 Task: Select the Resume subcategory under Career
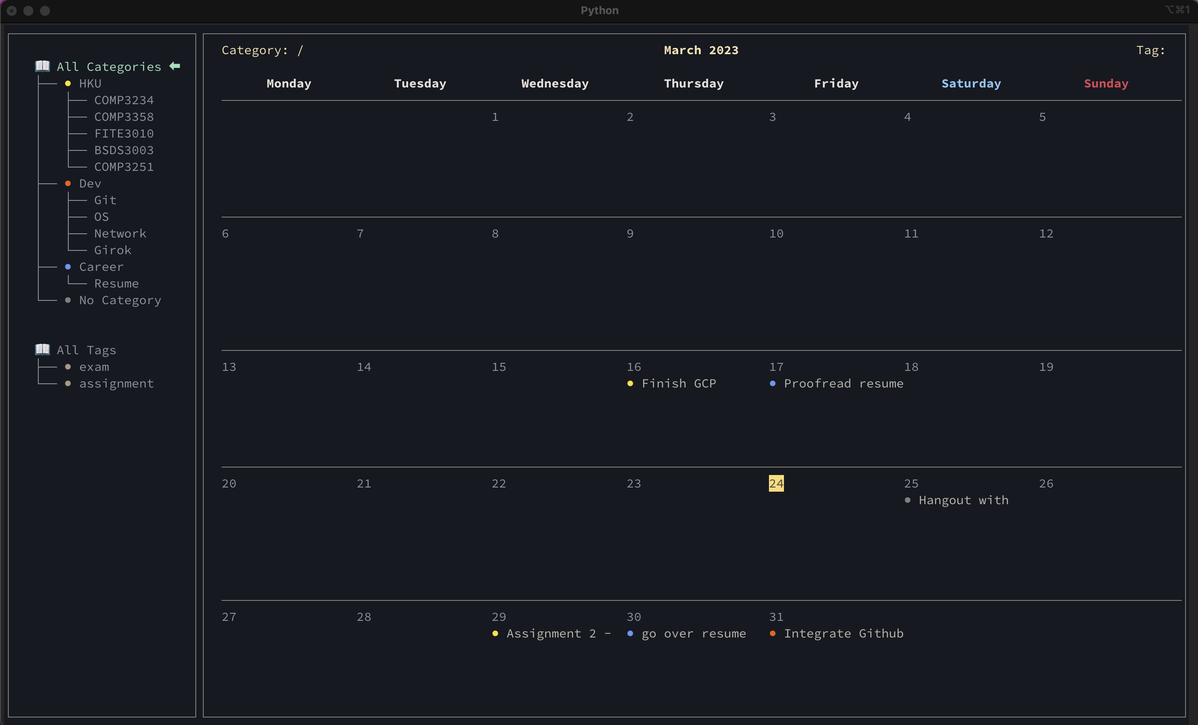tap(116, 283)
